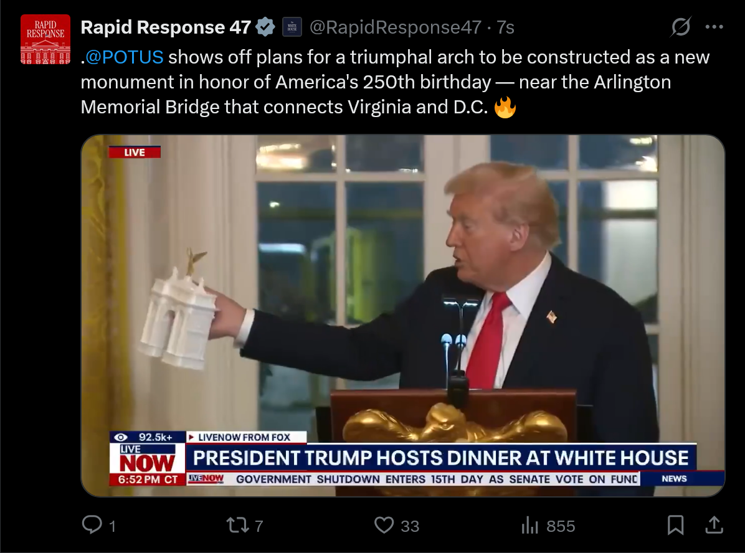This screenshot has width=745, height=553.
Task: Repost the tweet using retweet icon
Action: 237,525
